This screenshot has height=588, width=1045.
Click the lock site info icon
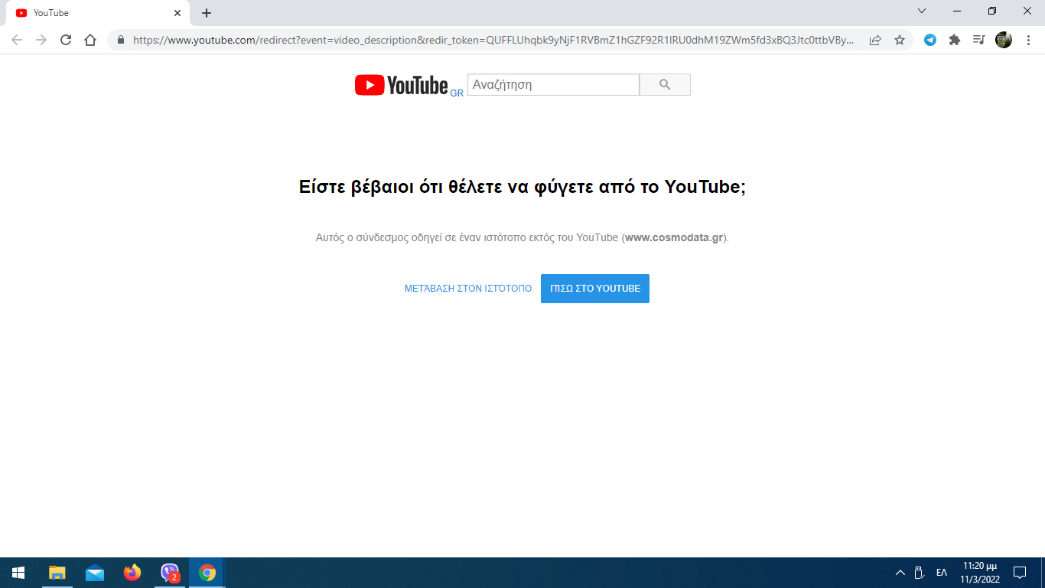coord(120,40)
